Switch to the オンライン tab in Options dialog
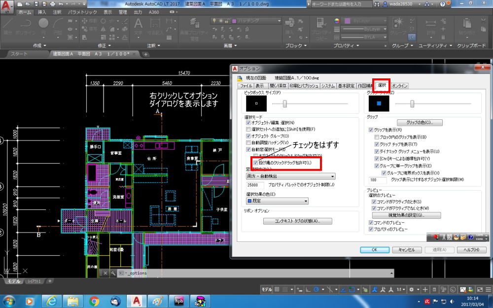The image size is (493, 308). pyautogui.click(x=400, y=86)
